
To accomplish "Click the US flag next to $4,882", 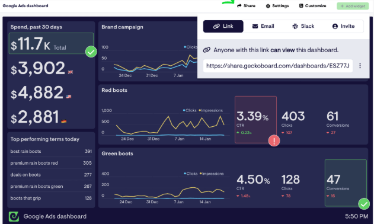I will (x=69, y=97).
